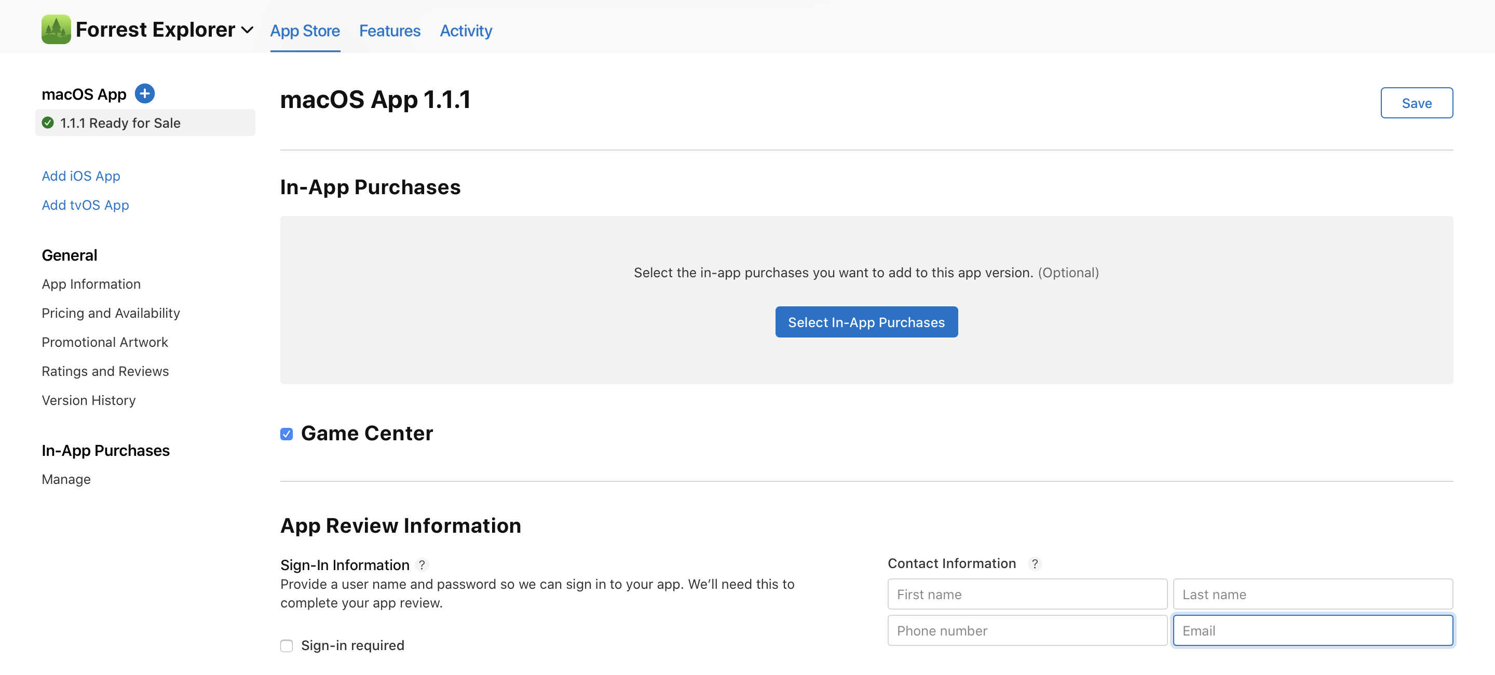Click the Forrest Explorer app icon

pos(56,29)
